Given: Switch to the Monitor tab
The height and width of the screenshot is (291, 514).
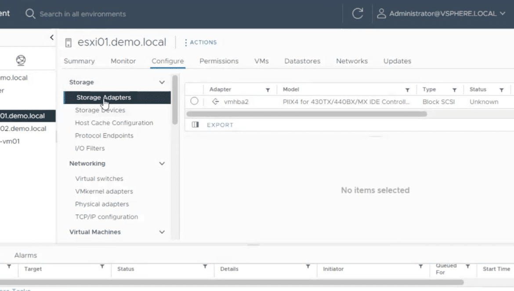Looking at the screenshot, I should [x=123, y=61].
